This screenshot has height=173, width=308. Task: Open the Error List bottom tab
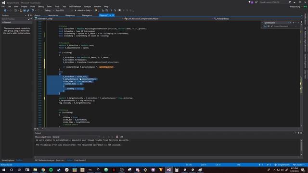tap(60, 160)
